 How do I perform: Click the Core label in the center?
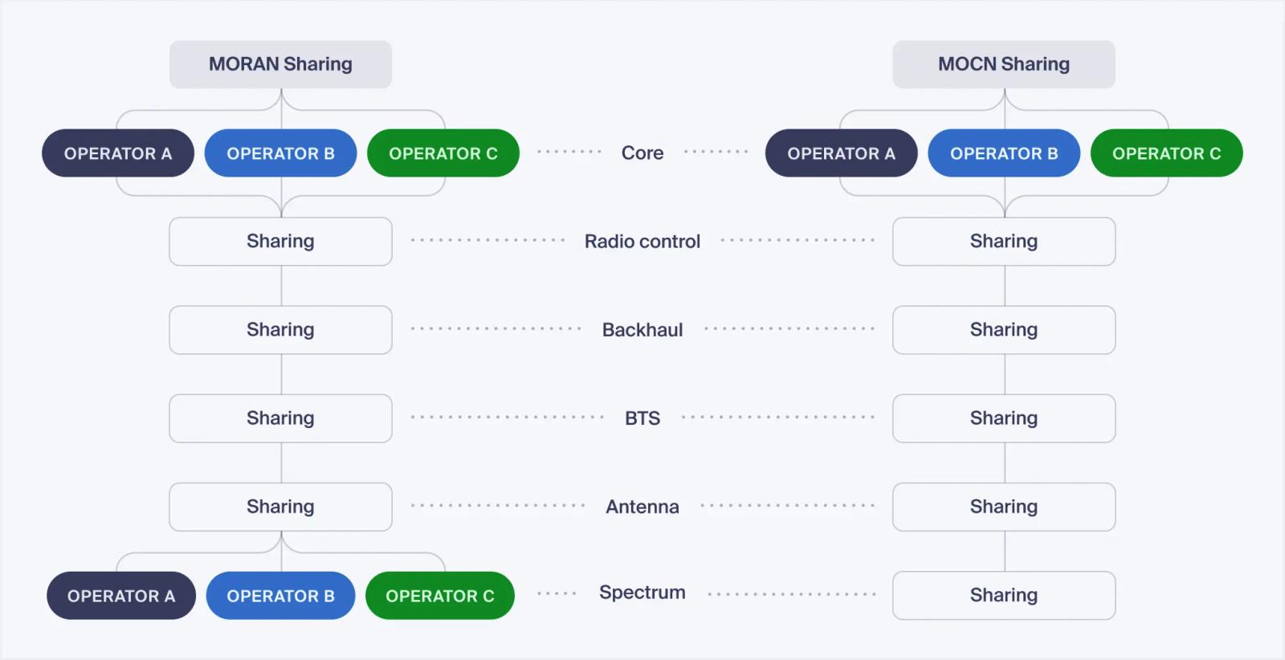click(x=642, y=153)
